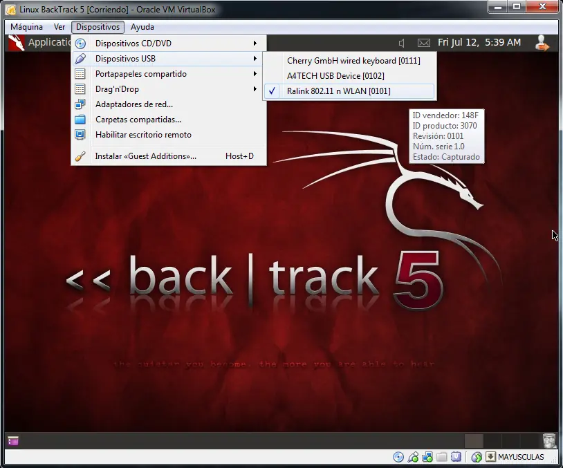
Task: Click the mouse integration status icon
Action: (477, 457)
